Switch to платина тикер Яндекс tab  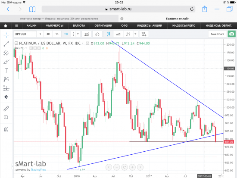click(59, 19)
